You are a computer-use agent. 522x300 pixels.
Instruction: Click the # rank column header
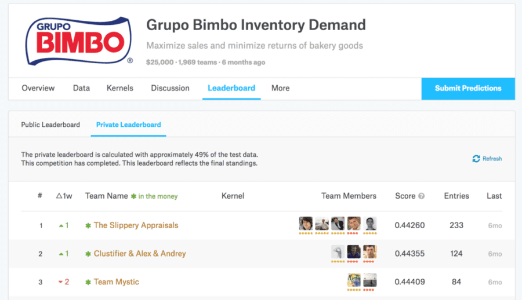(40, 196)
